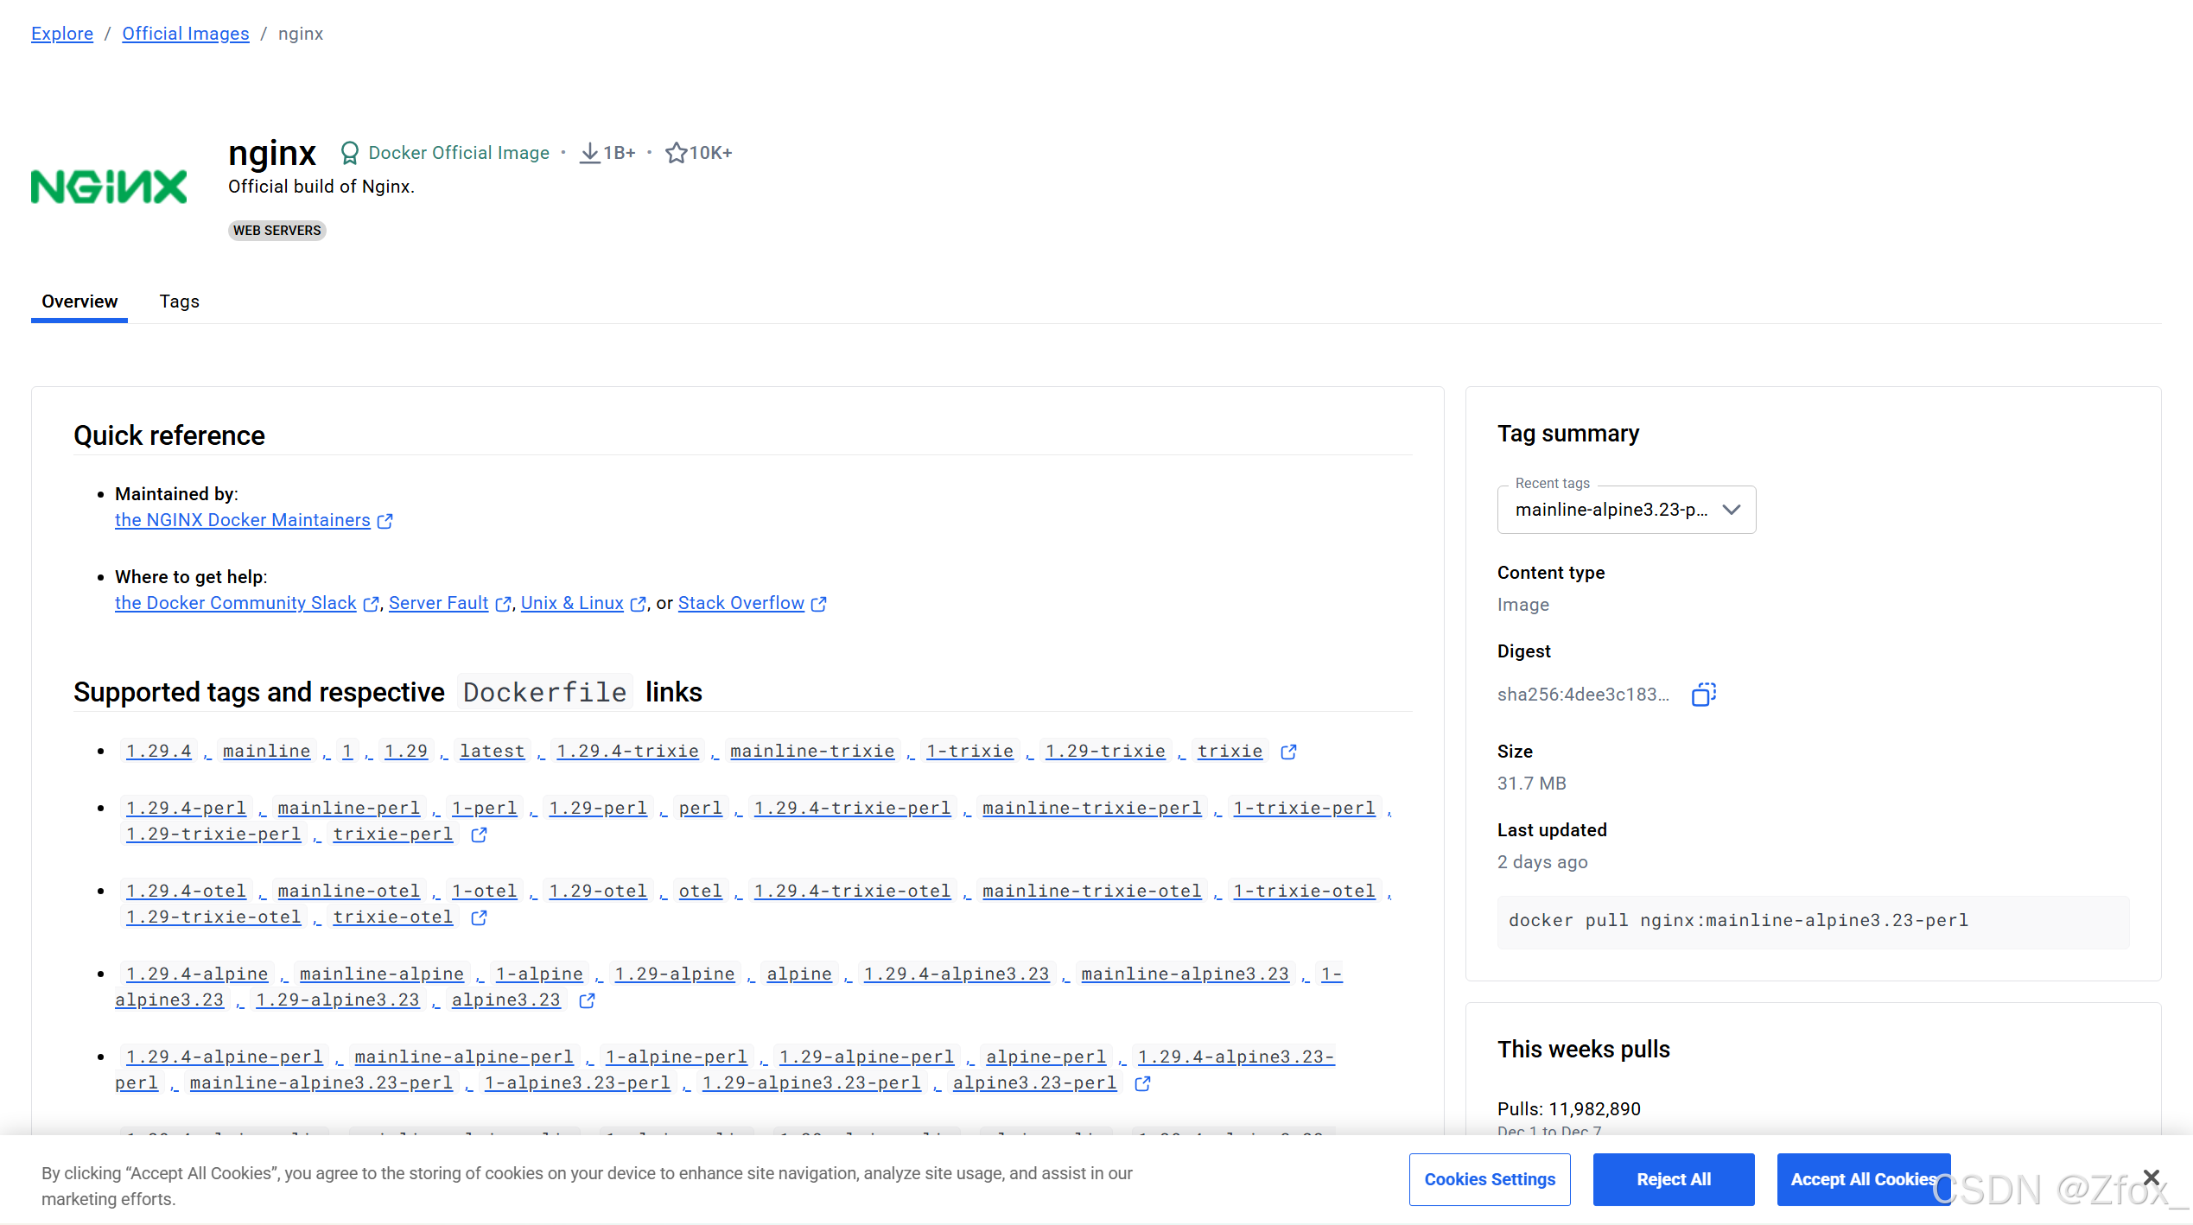Screen dimensions: 2193x1225
Task: Click the 1.29.4-alpine3.23 tag link
Action: (x=957, y=974)
